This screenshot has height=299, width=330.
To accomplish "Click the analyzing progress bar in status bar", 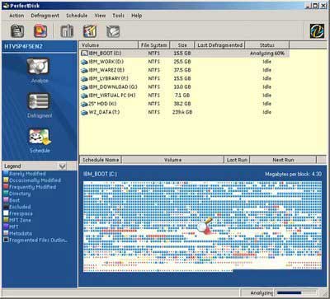I will pos(296,292).
